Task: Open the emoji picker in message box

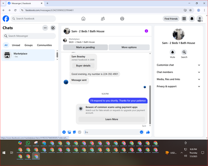Action: point(141,132)
